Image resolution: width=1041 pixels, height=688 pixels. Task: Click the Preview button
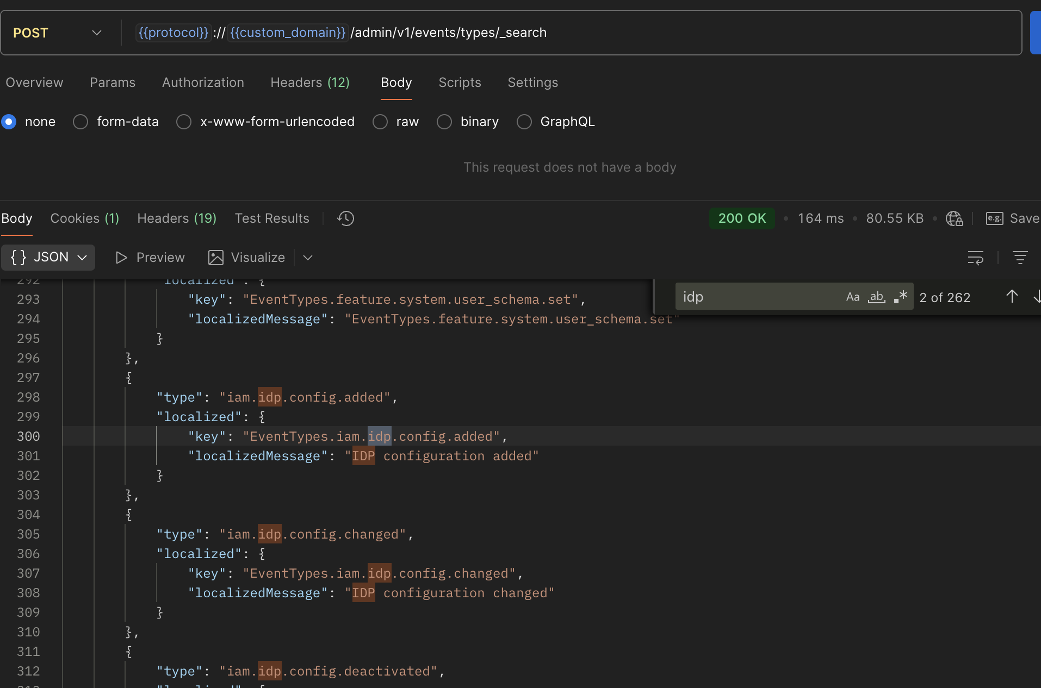click(151, 258)
